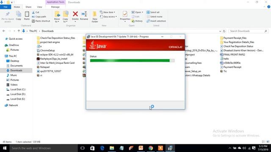Click the Search Downloads field
Screen dimensions: 271x152
(248, 31)
